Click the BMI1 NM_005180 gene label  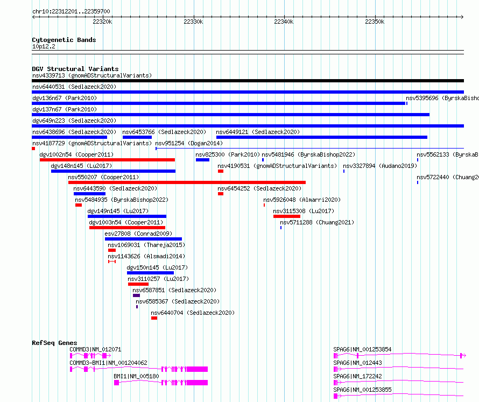tap(136, 376)
